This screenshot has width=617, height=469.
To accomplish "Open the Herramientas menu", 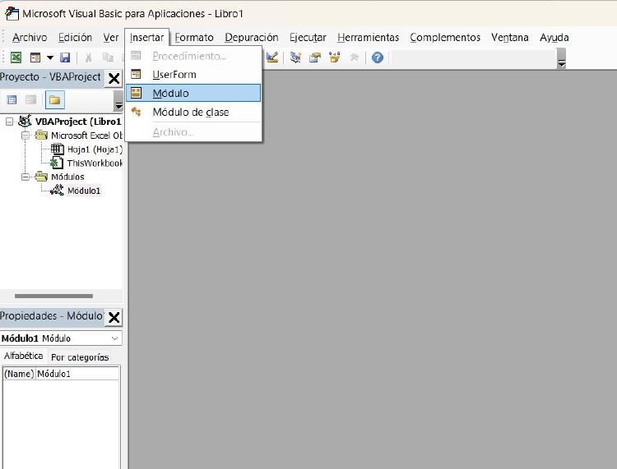I will click(x=368, y=37).
